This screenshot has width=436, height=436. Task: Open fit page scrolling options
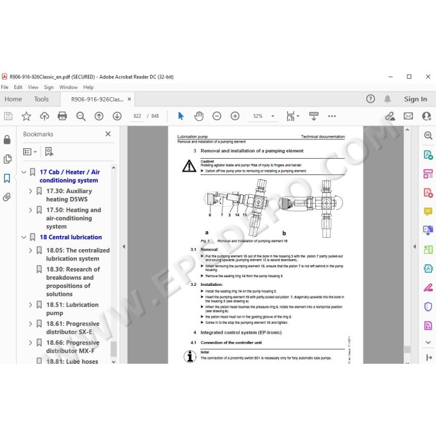click(x=293, y=116)
